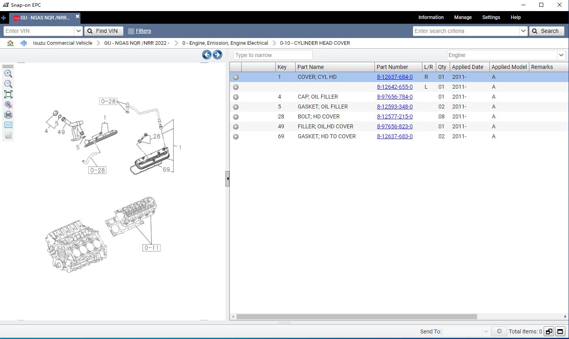Open search criteria dropdown arrow
This screenshot has height=339, width=569.
coord(523,31)
